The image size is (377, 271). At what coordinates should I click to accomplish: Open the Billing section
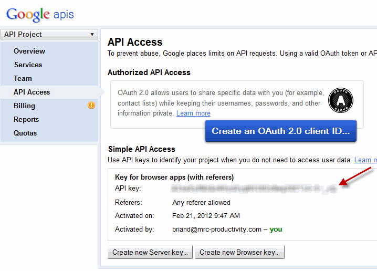[24, 106]
